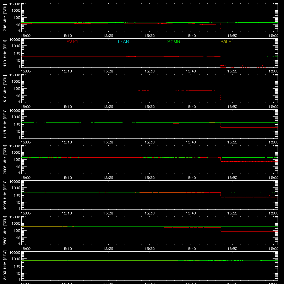Click 15:30 time label under 245 MHz plot
The width and height of the screenshot is (284, 284).
click(149, 36)
